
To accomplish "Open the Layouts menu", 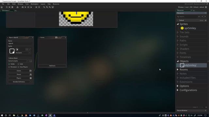I will coord(43,4).
